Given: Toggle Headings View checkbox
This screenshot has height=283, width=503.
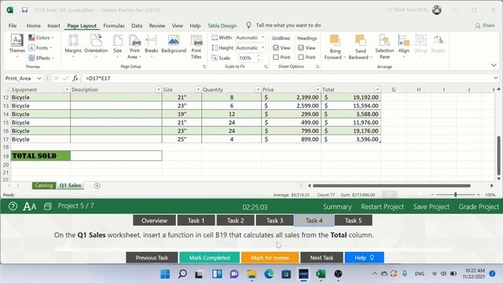Looking at the screenshot, I should [300, 48].
